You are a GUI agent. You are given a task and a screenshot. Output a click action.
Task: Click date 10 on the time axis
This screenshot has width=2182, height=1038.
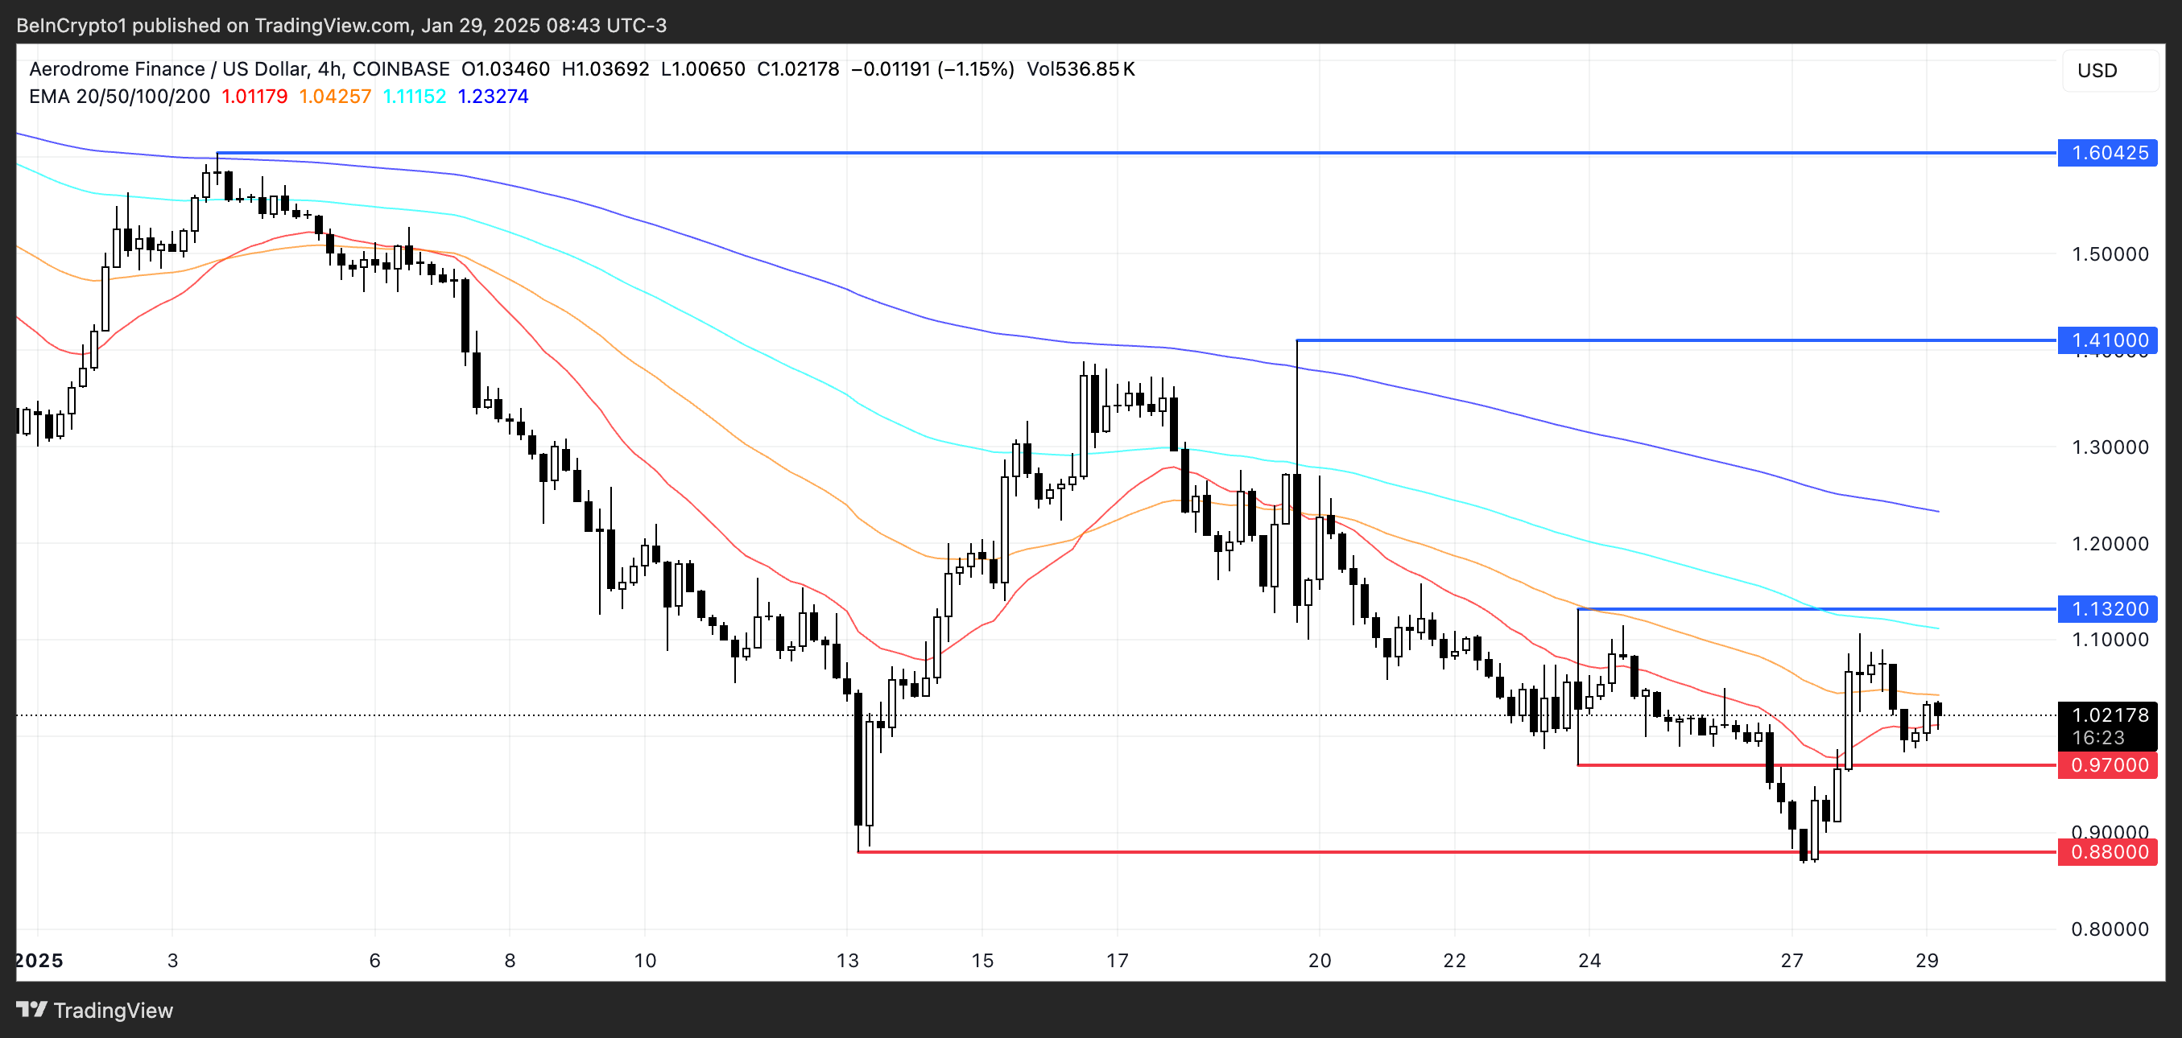[x=646, y=960]
